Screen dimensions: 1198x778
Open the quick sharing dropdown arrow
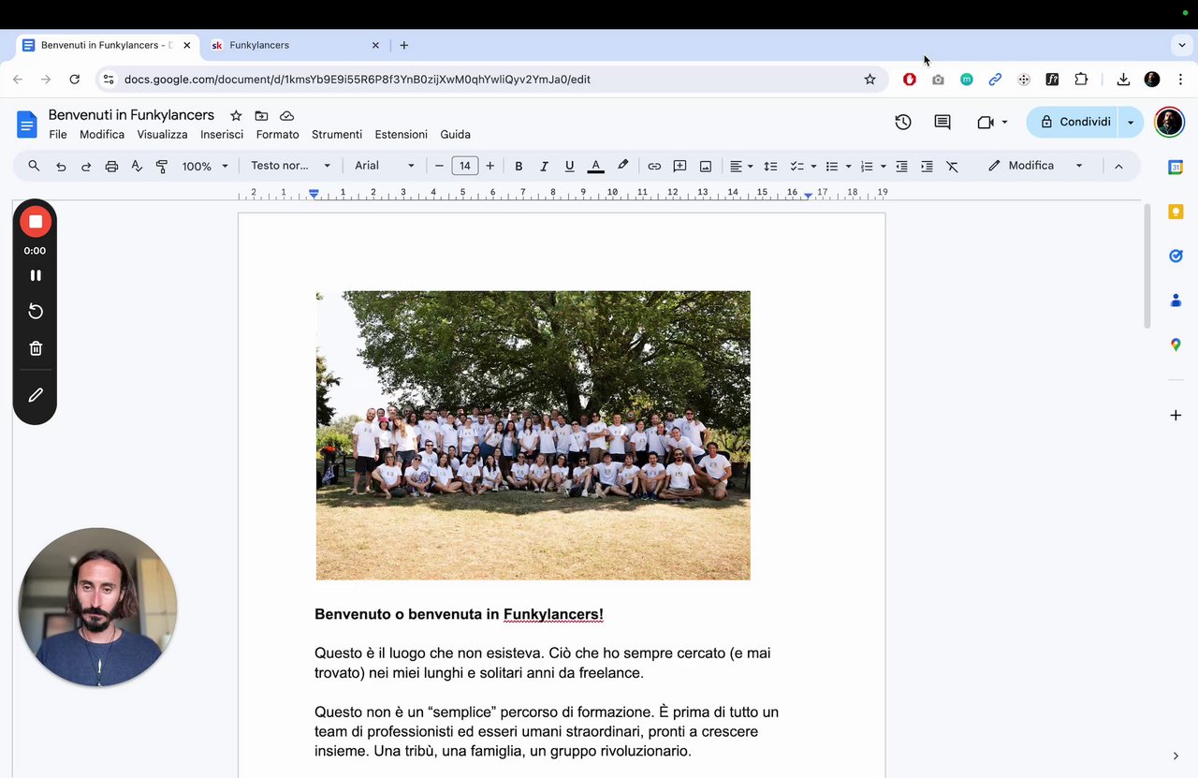tap(1131, 122)
